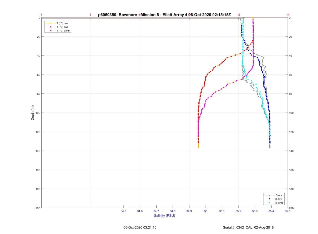Click the salinity tick label 35.5

point(288,211)
